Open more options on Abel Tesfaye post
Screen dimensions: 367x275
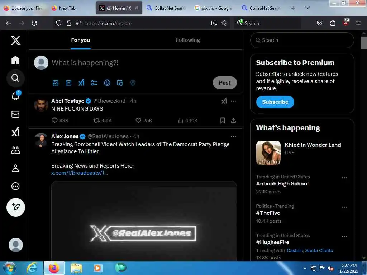click(x=233, y=101)
